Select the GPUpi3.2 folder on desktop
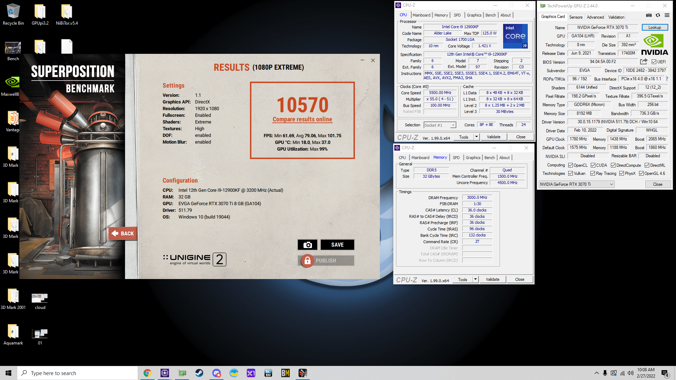The width and height of the screenshot is (676, 380). pos(40,14)
